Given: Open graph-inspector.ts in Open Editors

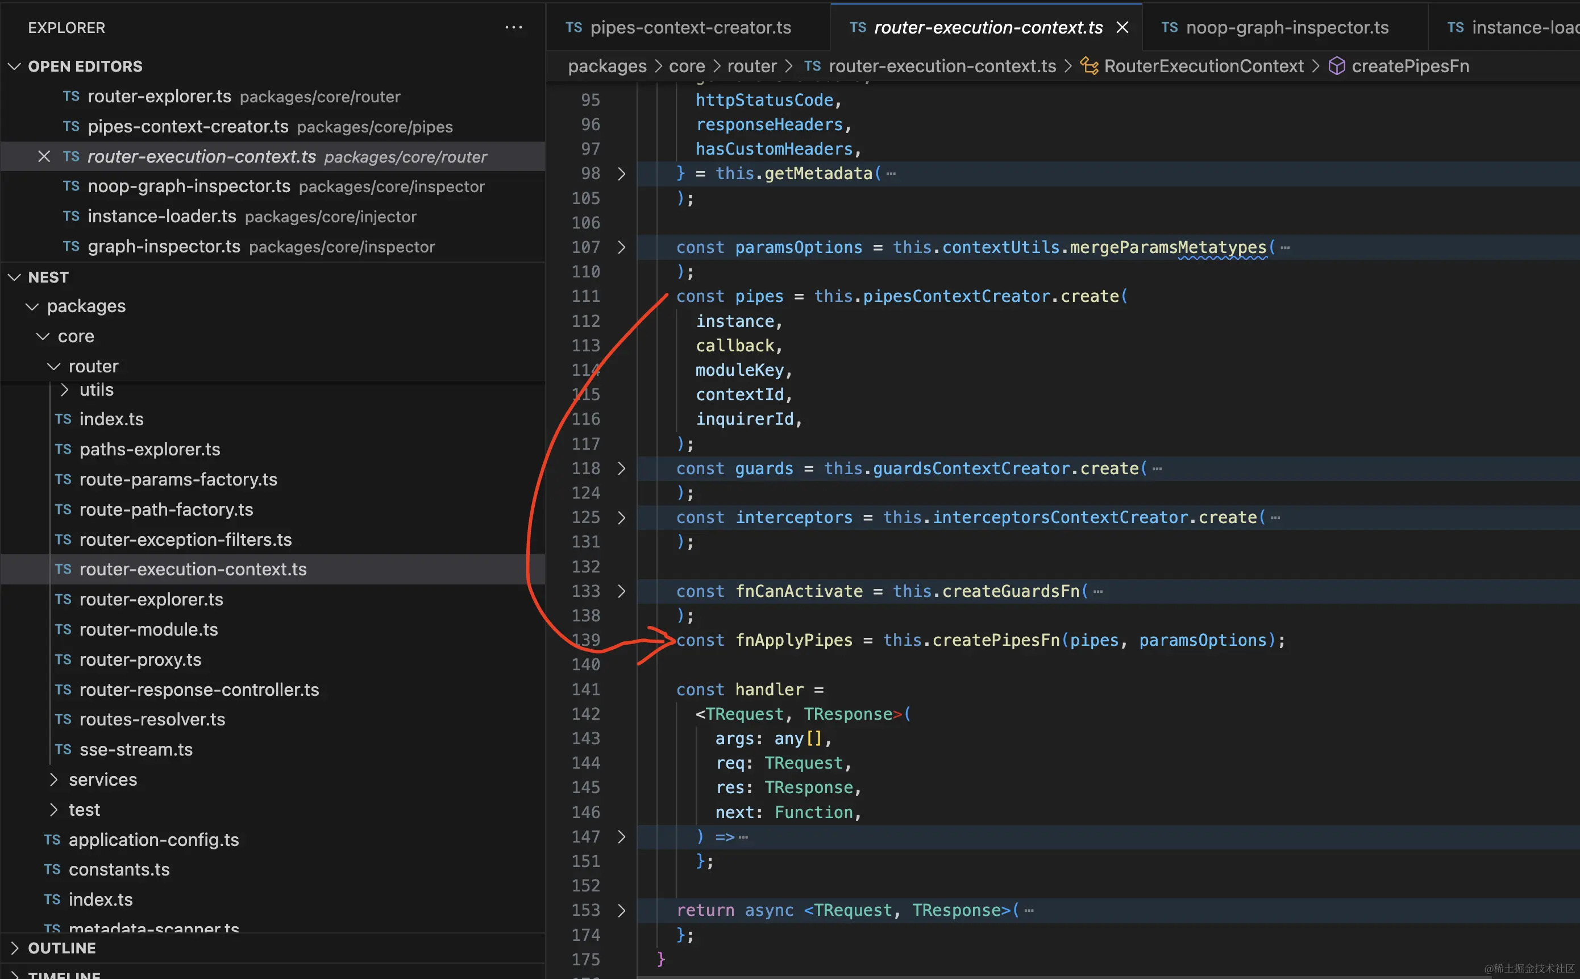Looking at the screenshot, I should pos(272,247).
